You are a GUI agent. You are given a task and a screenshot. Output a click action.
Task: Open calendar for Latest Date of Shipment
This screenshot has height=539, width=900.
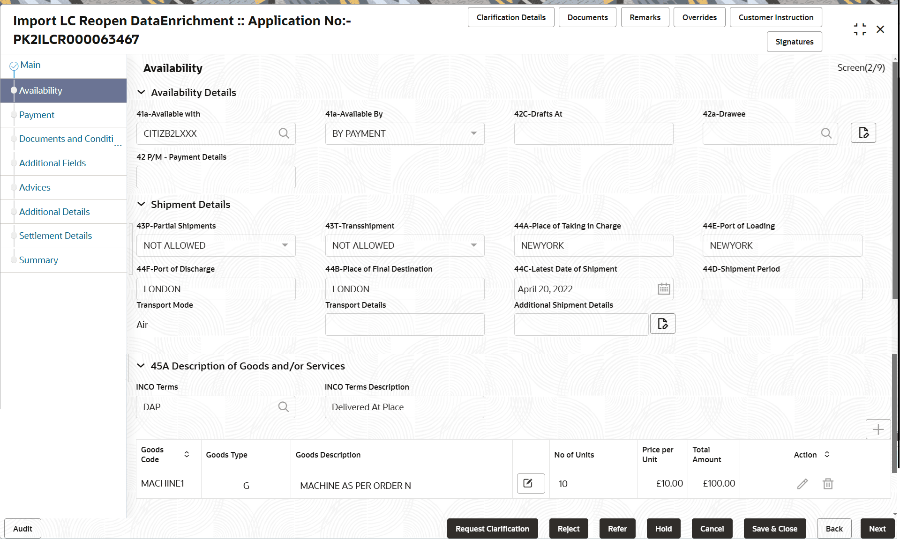point(663,289)
